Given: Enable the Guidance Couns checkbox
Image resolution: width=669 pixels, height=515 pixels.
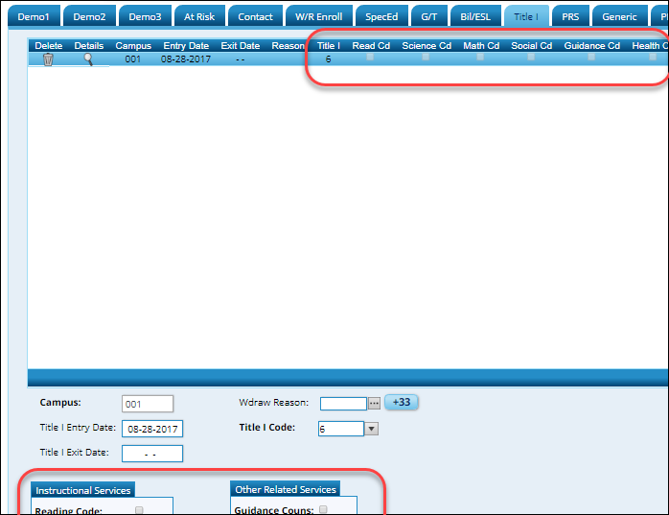Looking at the screenshot, I should tap(323, 509).
